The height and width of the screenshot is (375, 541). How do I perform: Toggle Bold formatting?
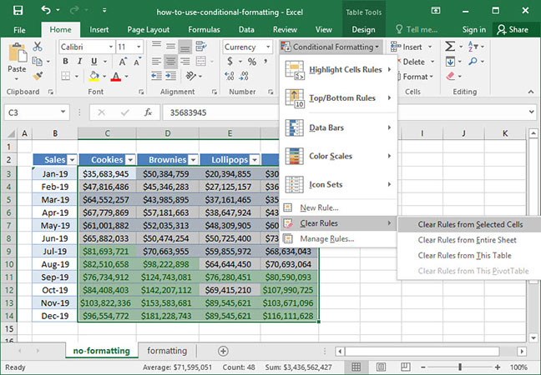point(66,62)
